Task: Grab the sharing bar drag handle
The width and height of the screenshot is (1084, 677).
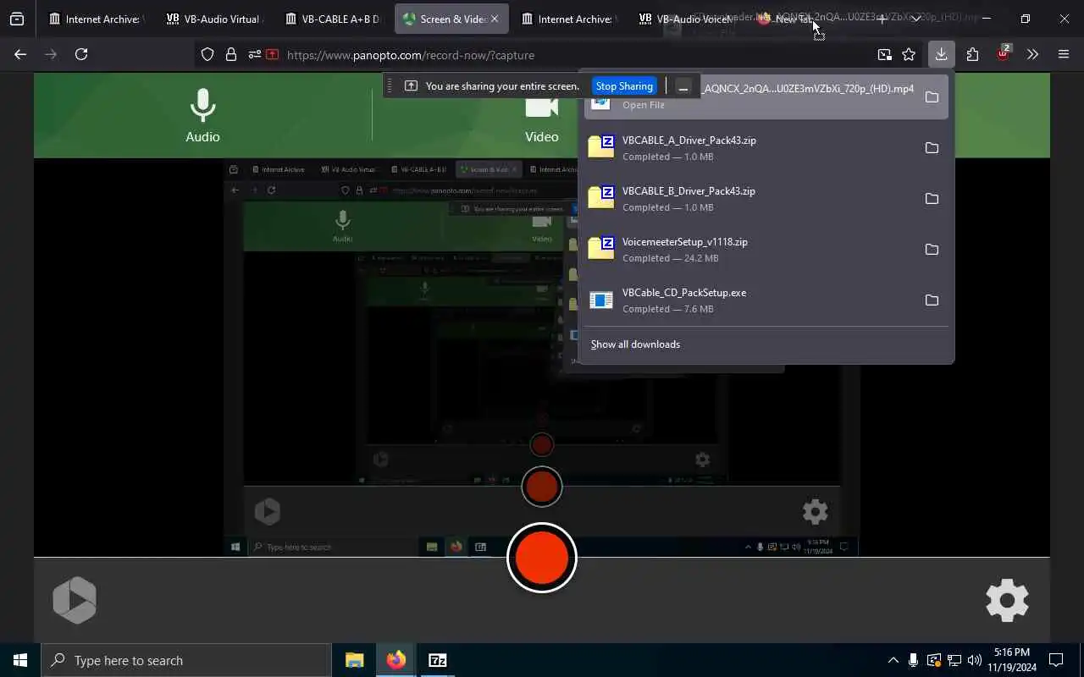Action: pyautogui.click(x=390, y=86)
